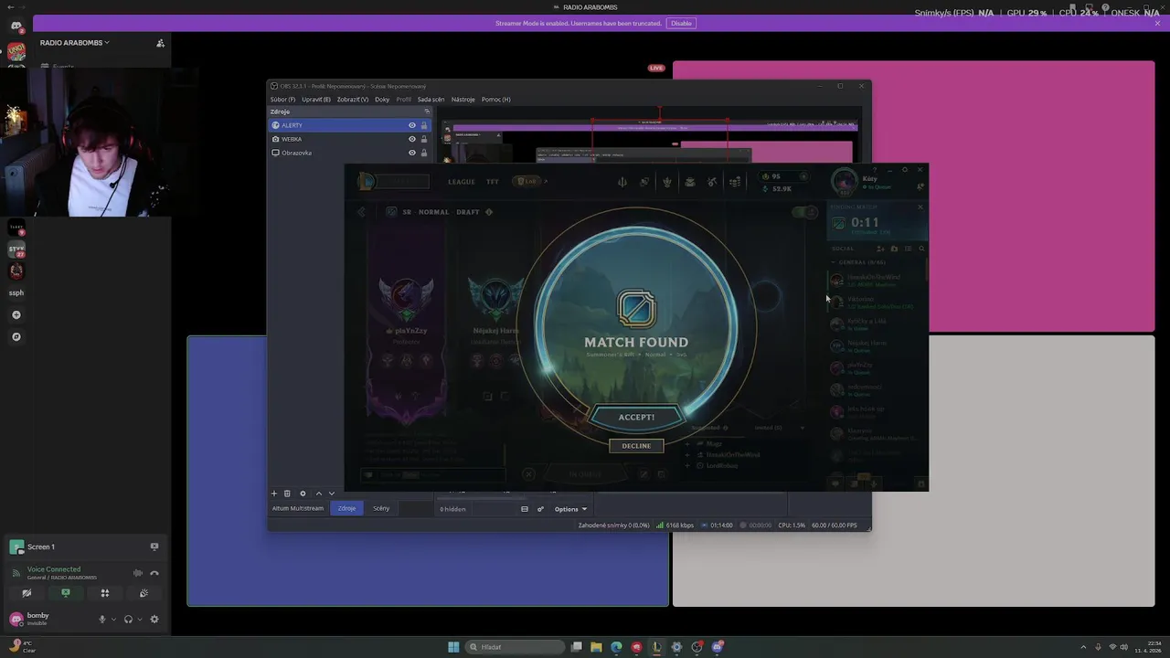The height and width of the screenshot is (658, 1170).
Task: Open LEAGUE tab in League client
Action: pos(462,182)
